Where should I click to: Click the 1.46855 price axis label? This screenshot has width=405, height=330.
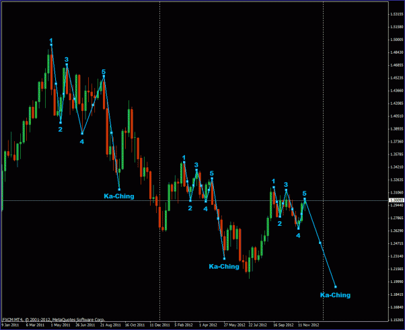tap(397, 65)
